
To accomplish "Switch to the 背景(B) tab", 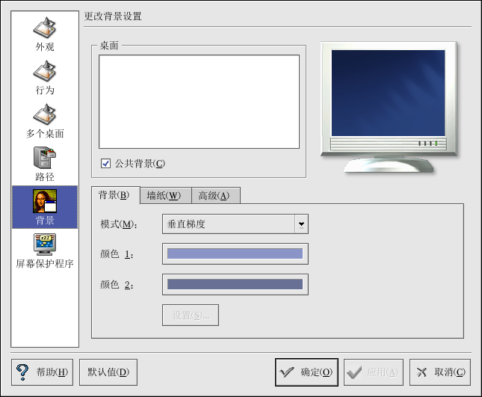I will point(116,195).
